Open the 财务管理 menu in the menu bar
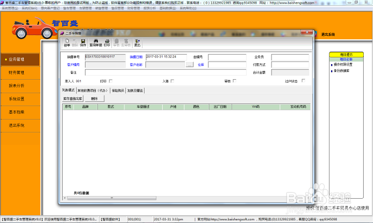 click(x=134, y=8)
